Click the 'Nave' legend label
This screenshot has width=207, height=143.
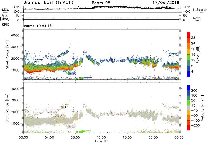[197, 18]
